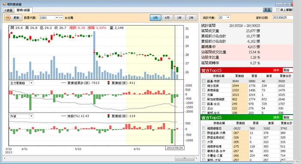Image resolution: width=301 pixels, height=164 pixels.
Task: Click the value -6,162 張 in statistics
Action: [253, 41]
